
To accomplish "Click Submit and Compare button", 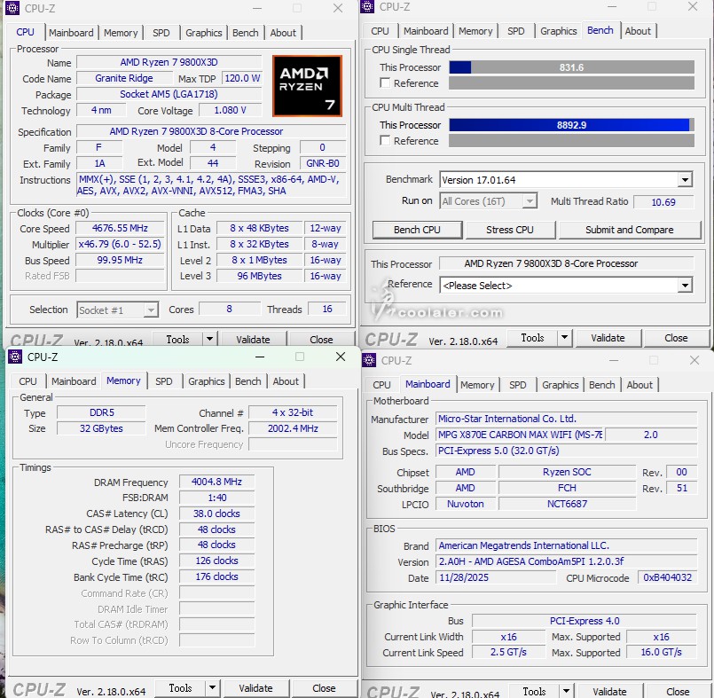I will (630, 230).
